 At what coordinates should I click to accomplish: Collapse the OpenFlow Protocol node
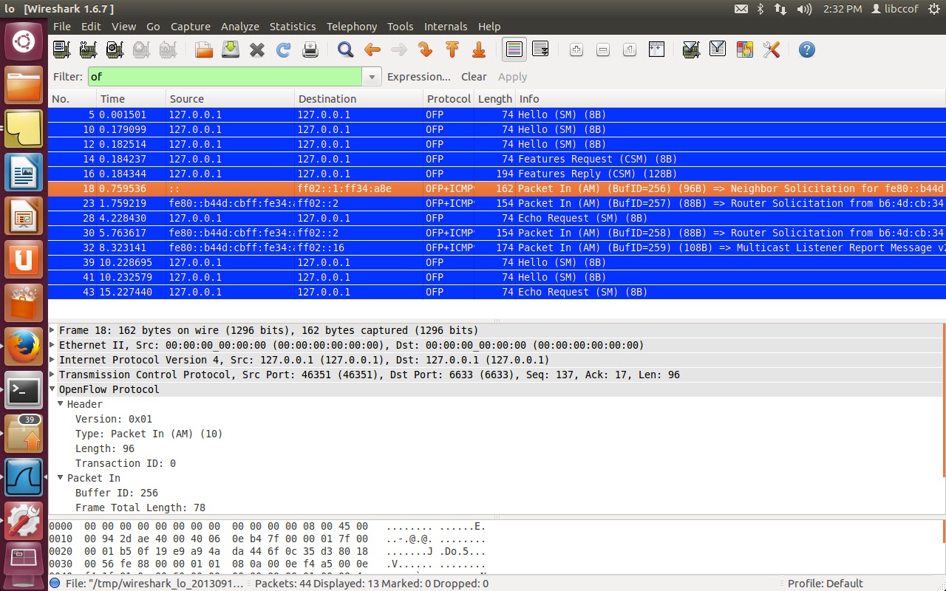point(52,389)
